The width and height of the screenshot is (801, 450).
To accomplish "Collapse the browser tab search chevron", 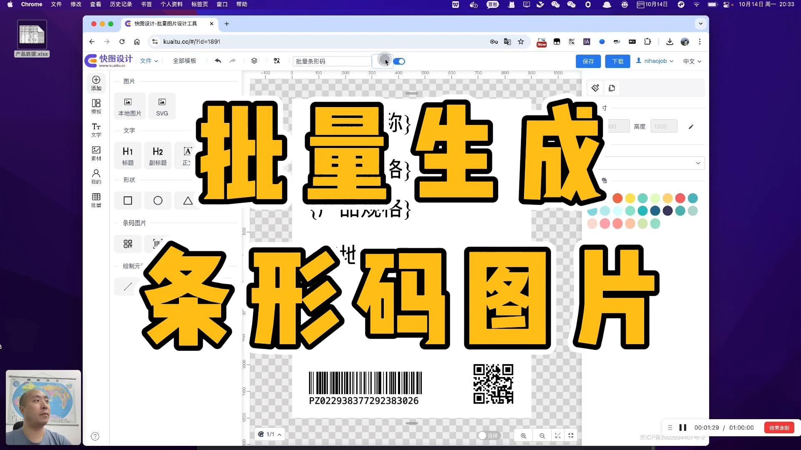I will [700, 24].
